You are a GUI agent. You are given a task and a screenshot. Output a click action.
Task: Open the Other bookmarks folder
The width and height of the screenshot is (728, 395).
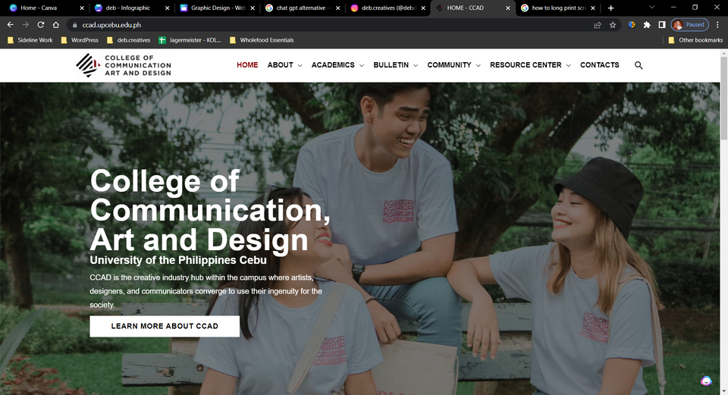[695, 40]
